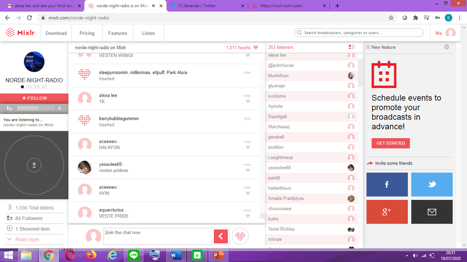Screen dimensions: 467x262
Task: Expand Read more in station info
Action: coord(27,239)
